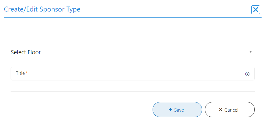Click the underline of Select Floor combo box
This screenshot has width=265, height=125.
132,58
